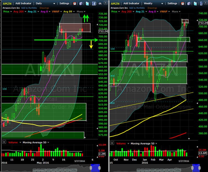Expand the Avg 89 indicator options
The image size is (208, 172).
pyautogui.click(x=74, y=12)
